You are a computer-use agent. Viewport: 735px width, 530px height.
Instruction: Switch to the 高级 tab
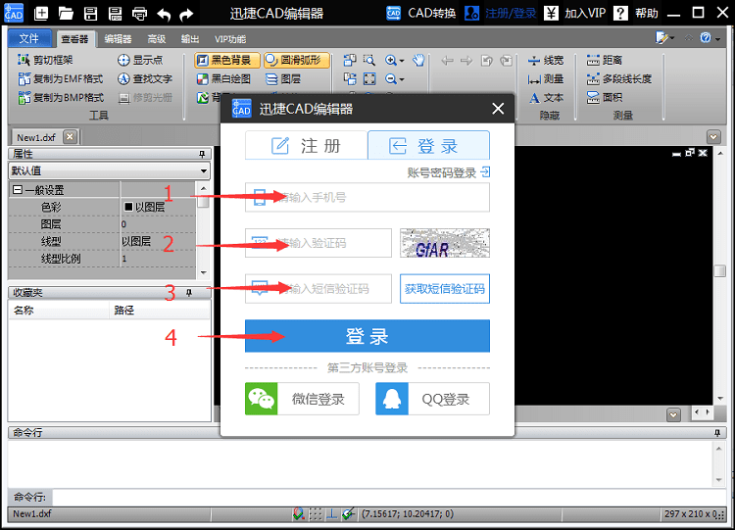[156, 39]
